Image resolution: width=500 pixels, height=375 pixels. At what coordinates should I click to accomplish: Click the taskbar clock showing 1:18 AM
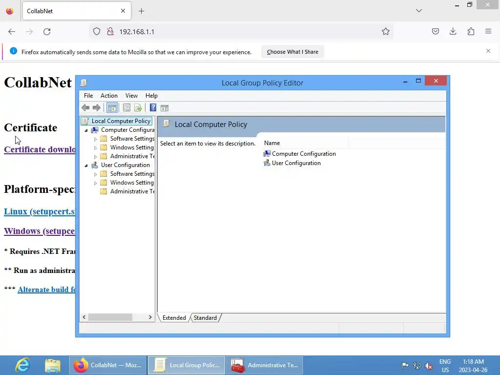pos(473,365)
